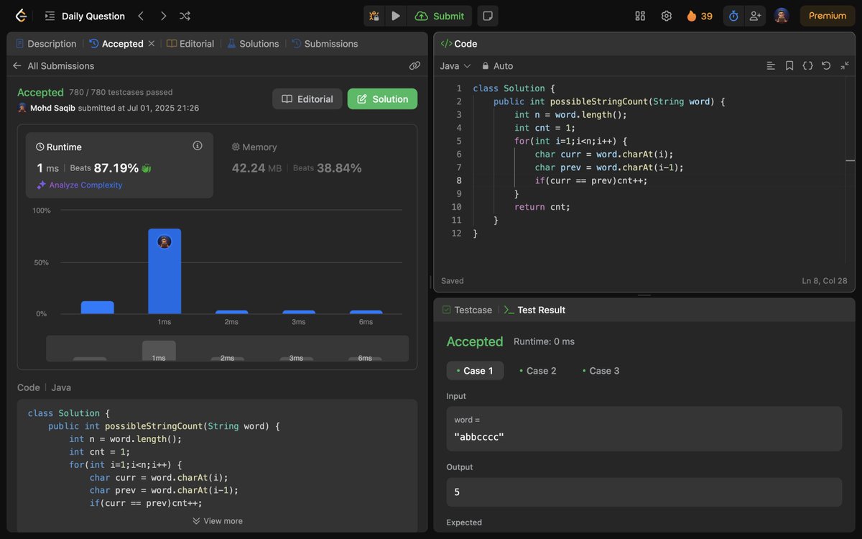Click the format code icon

pos(771,65)
